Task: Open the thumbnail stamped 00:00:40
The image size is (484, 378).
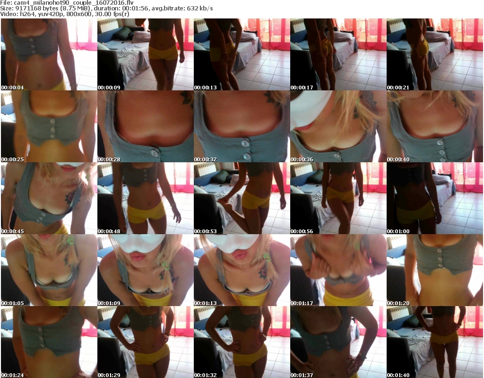Action: coord(435,126)
